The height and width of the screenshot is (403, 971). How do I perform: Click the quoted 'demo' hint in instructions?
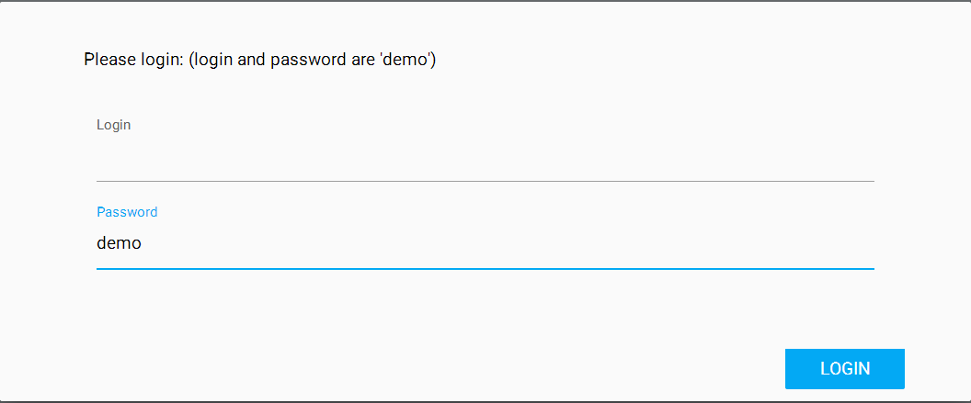click(406, 61)
